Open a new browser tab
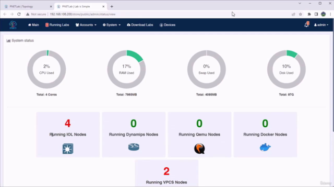334x187 pixels. [x=112, y=7]
